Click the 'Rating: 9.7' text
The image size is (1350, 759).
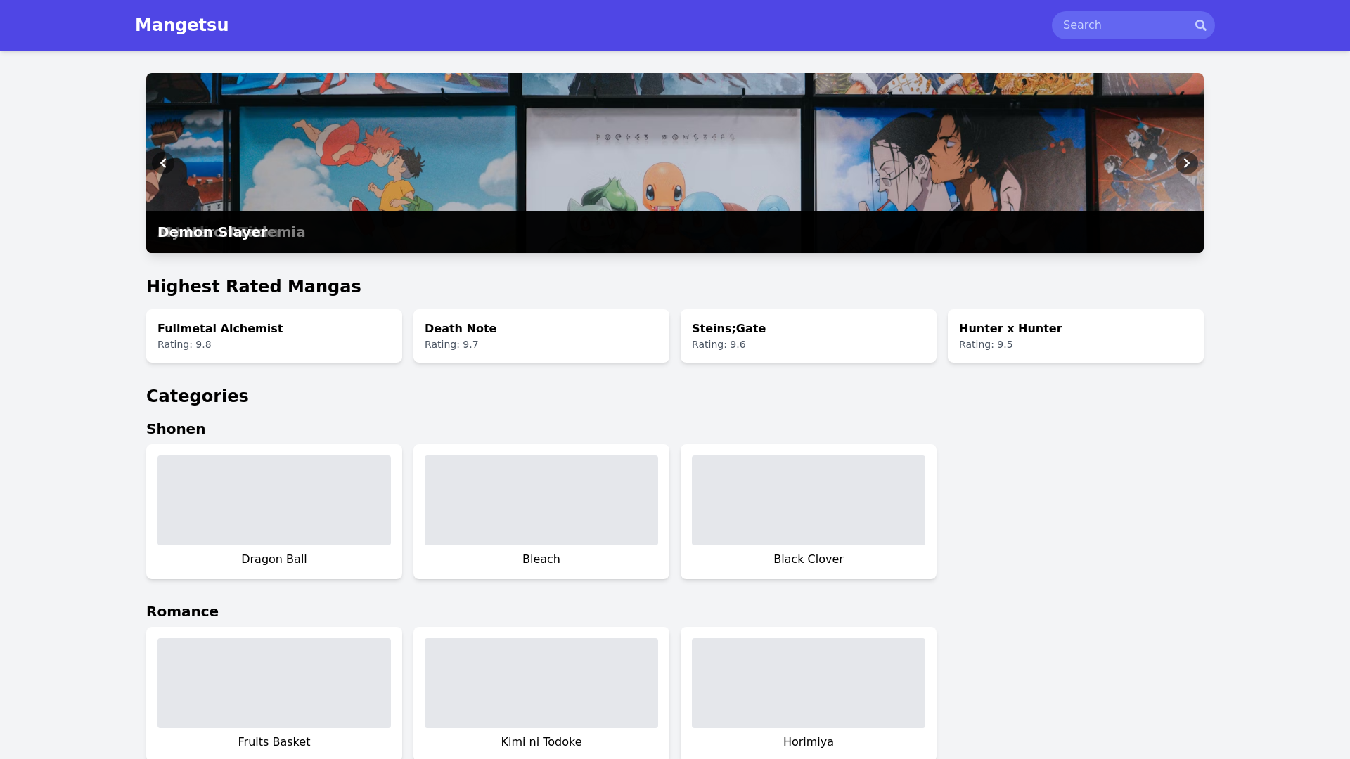click(x=451, y=344)
